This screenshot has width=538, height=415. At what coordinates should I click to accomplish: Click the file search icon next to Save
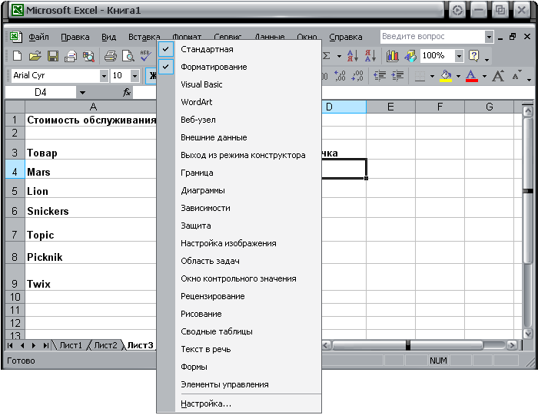point(88,56)
